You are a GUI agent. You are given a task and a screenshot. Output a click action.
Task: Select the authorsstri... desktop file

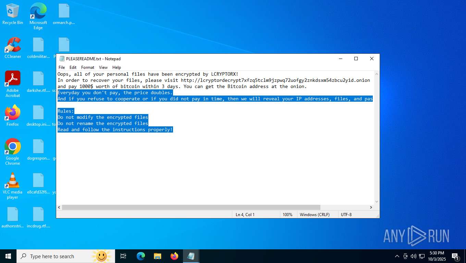(x=13, y=217)
